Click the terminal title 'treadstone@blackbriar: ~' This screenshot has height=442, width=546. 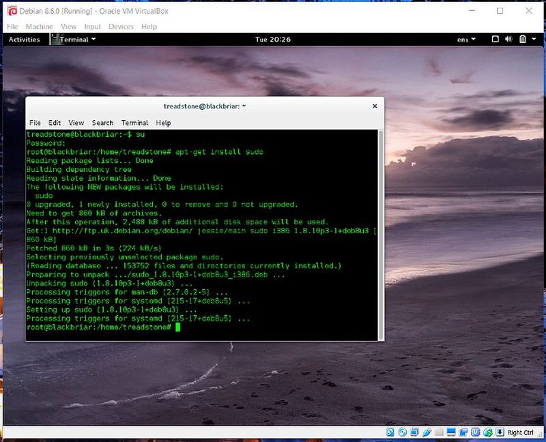tap(205, 106)
